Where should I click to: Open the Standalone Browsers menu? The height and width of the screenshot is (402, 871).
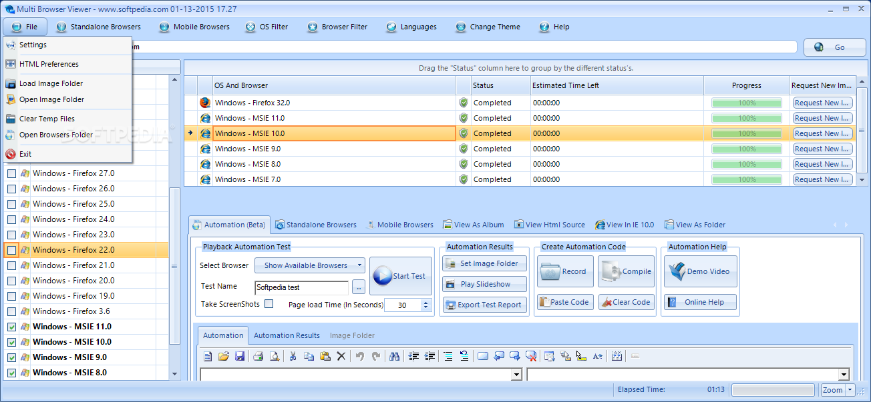point(99,27)
